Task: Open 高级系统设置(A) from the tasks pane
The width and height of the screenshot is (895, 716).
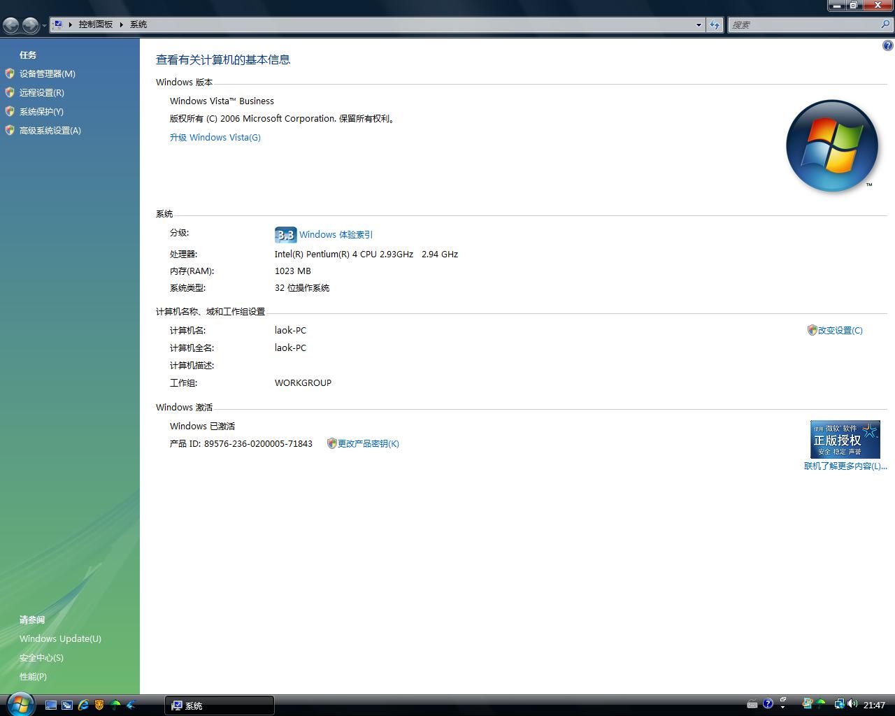Action: tap(50, 130)
